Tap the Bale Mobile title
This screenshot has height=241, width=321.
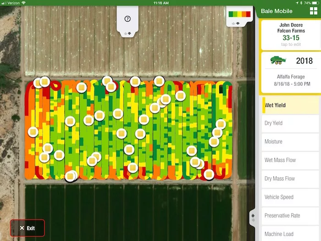277,11
